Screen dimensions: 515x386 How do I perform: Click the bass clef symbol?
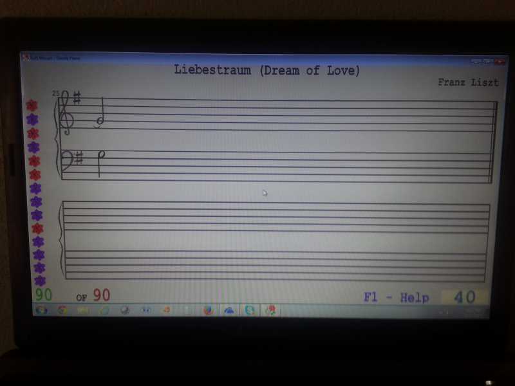pos(68,160)
